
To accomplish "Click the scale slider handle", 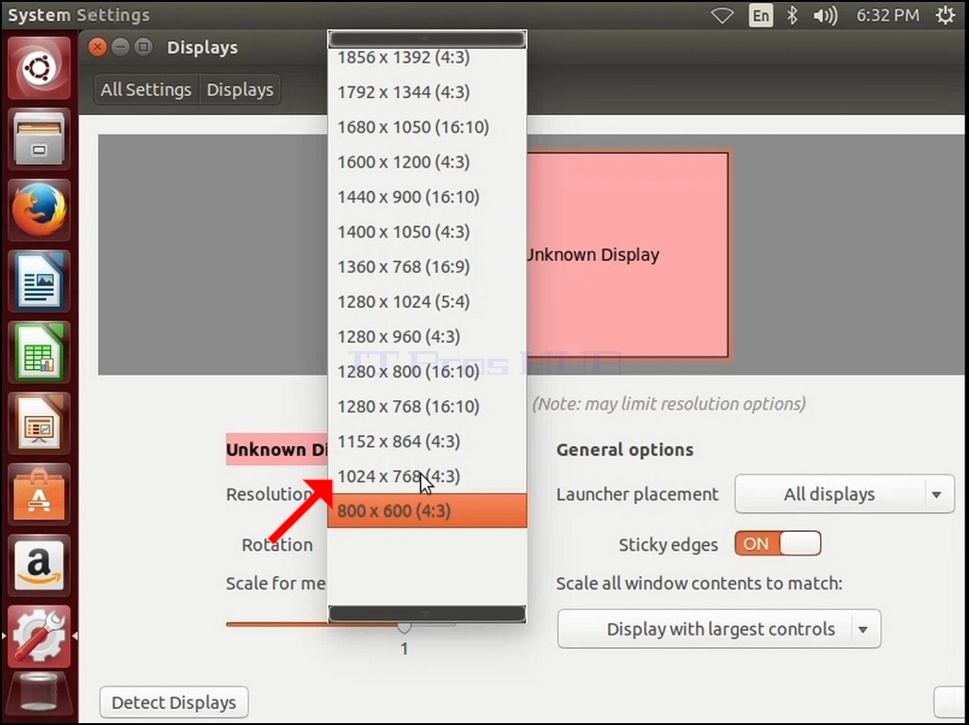I will pyautogui.click(x=404, y=627).
